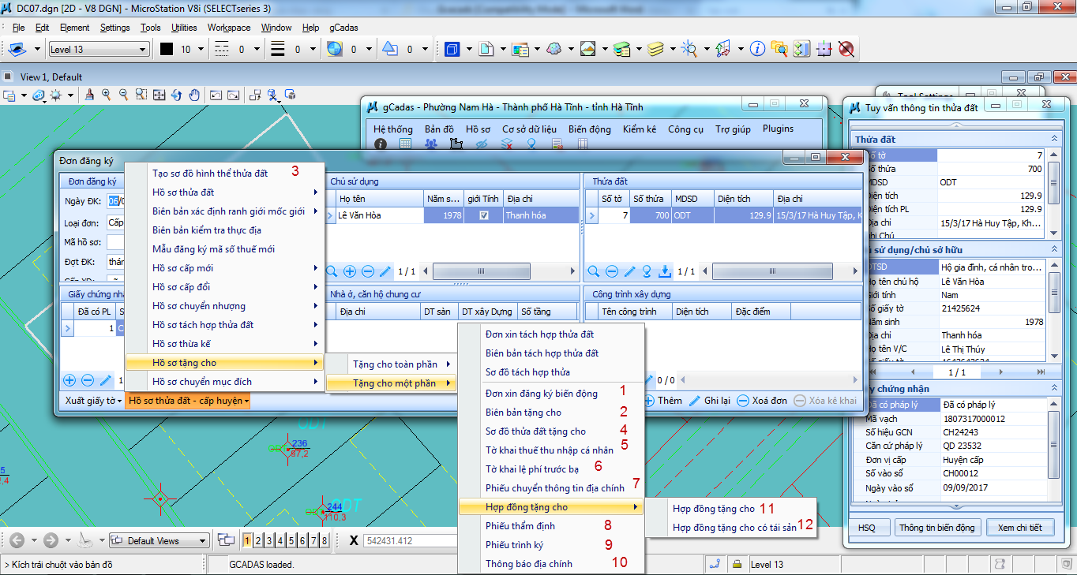Click the Rotate View icon
This screenshot has width=1077, height=575.
(x=177, y=95)
